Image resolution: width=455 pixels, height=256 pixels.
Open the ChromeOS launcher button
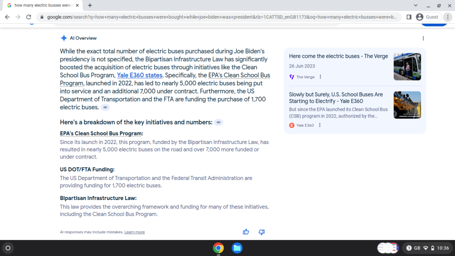point(8,248)
